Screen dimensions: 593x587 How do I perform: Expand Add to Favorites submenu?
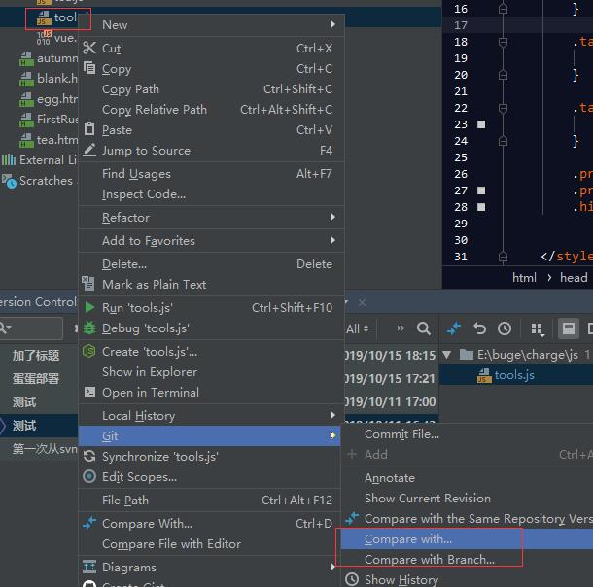point(332,240)
